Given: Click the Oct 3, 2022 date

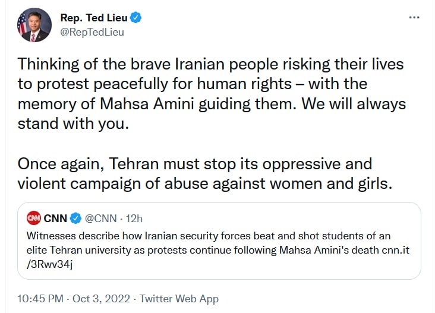Looking at the screenshot, I should pyautogui.click(x=100, y=299).
